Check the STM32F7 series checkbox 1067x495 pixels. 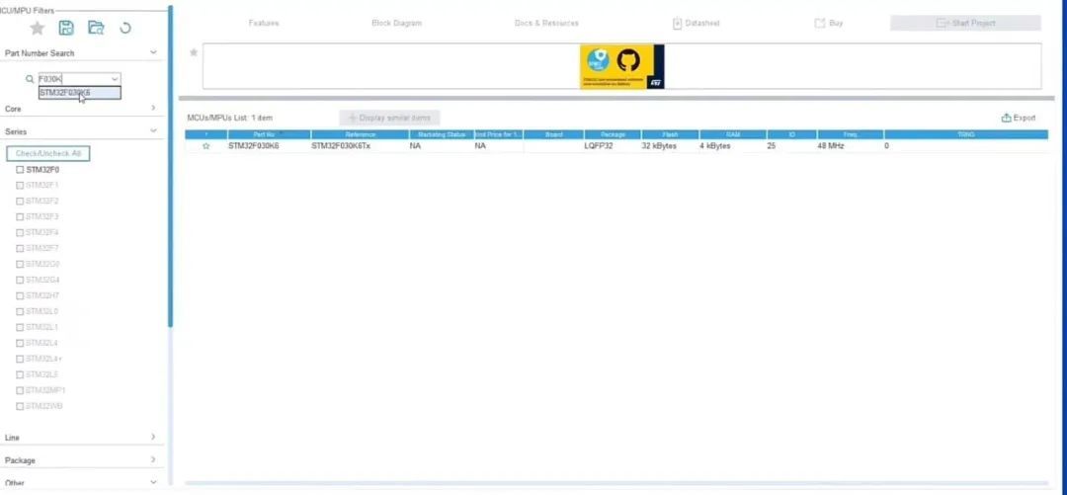(20, 249)
